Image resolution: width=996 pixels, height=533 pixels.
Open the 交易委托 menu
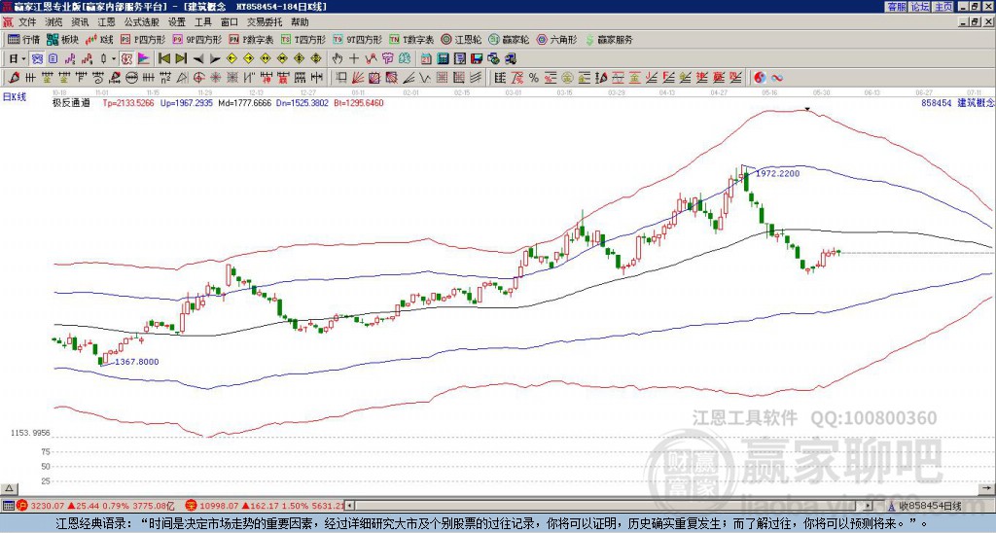(265, 22)
